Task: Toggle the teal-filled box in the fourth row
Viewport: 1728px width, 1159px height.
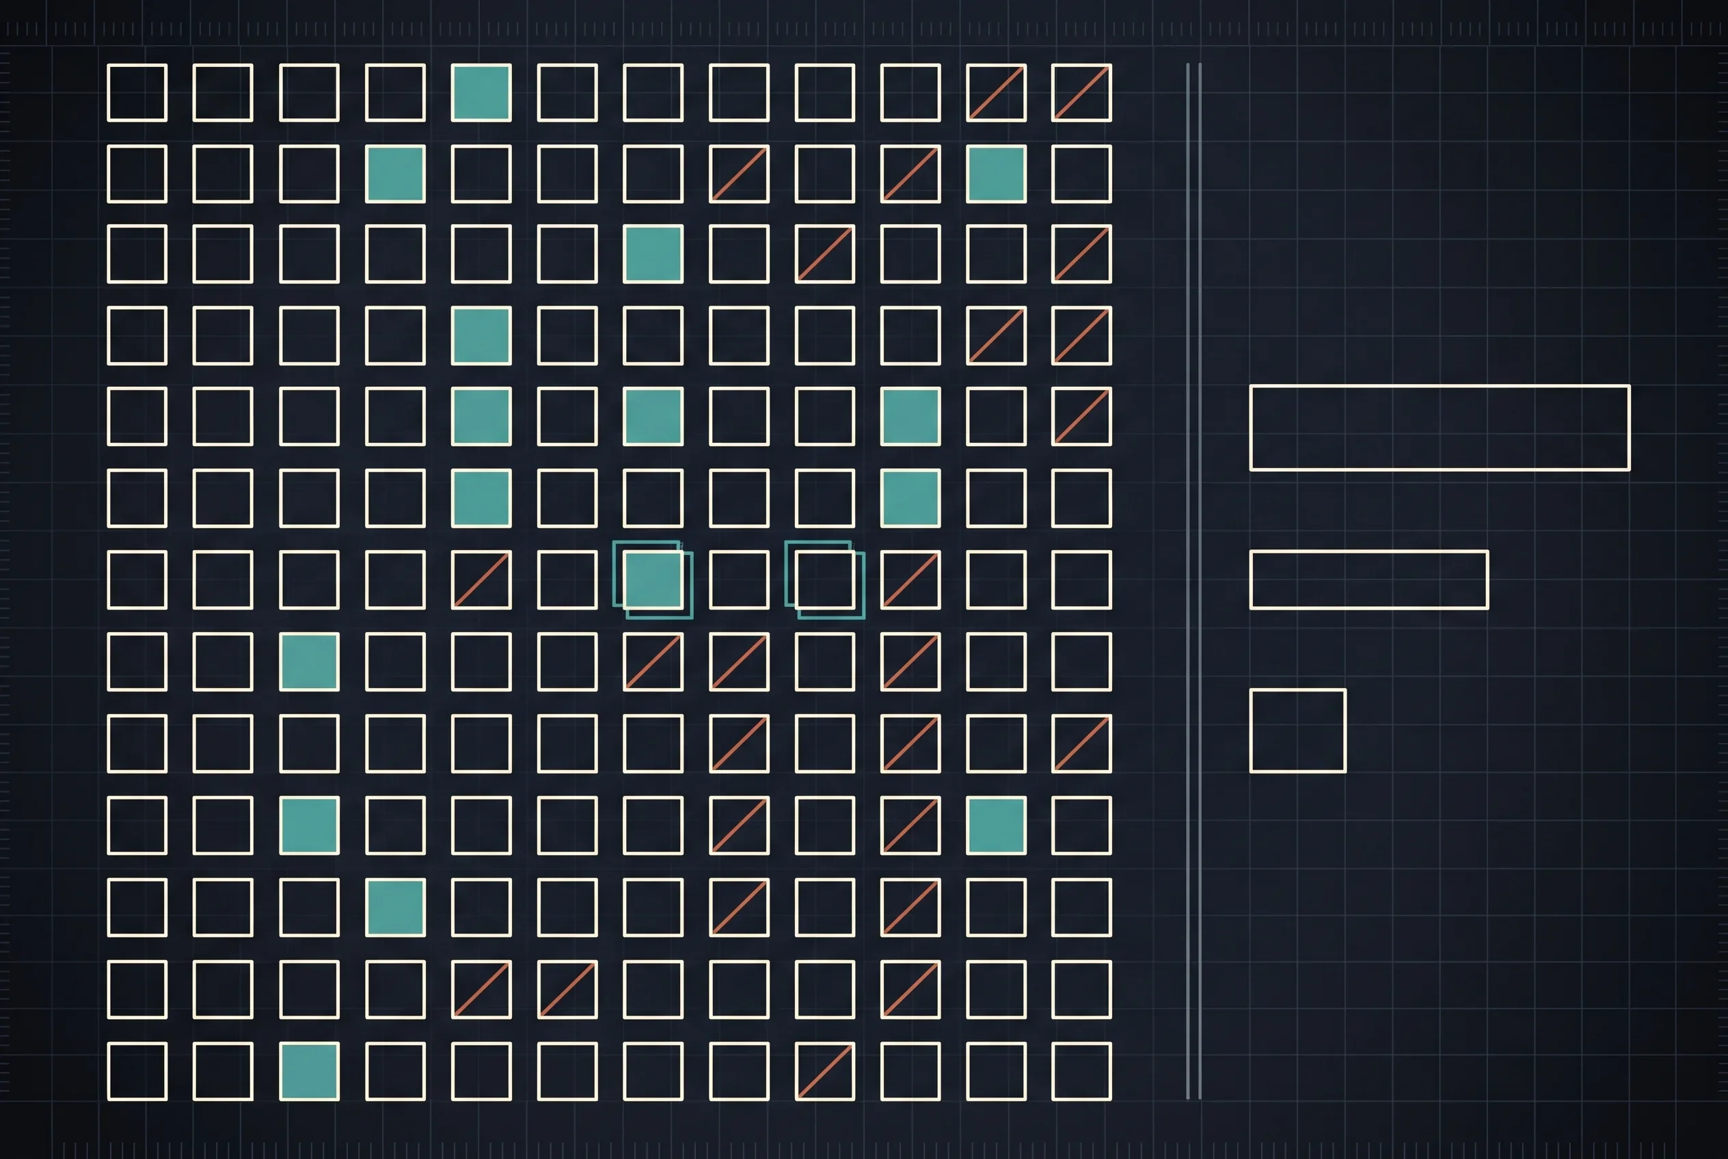Action: point(481,336)
